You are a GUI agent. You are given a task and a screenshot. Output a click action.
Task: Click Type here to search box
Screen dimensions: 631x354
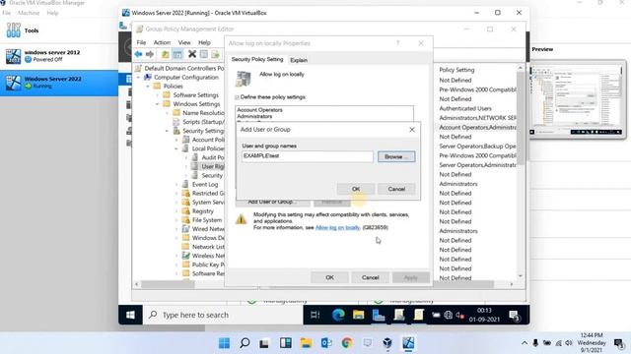tap(223, 315)
